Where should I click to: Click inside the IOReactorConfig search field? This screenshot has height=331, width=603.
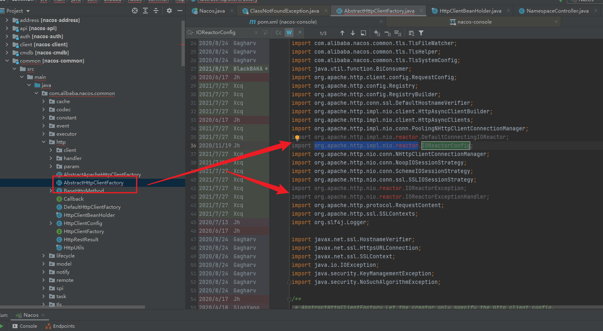tap(223, 32)
